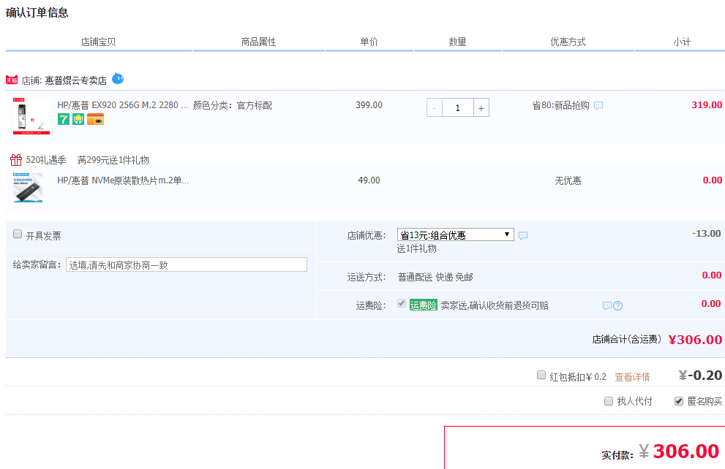Viewport: 725px width, 469px height.
Task: Click the comment bubble next to 省80:新品抢购
Action: (x=598, y=106)
